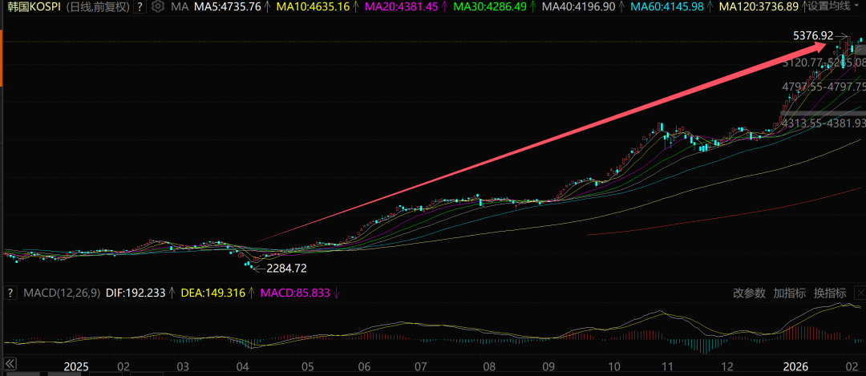Screen dimensions: 866x376
Task: Click the DEA:149.316 readout
Action: pos(213,293)
